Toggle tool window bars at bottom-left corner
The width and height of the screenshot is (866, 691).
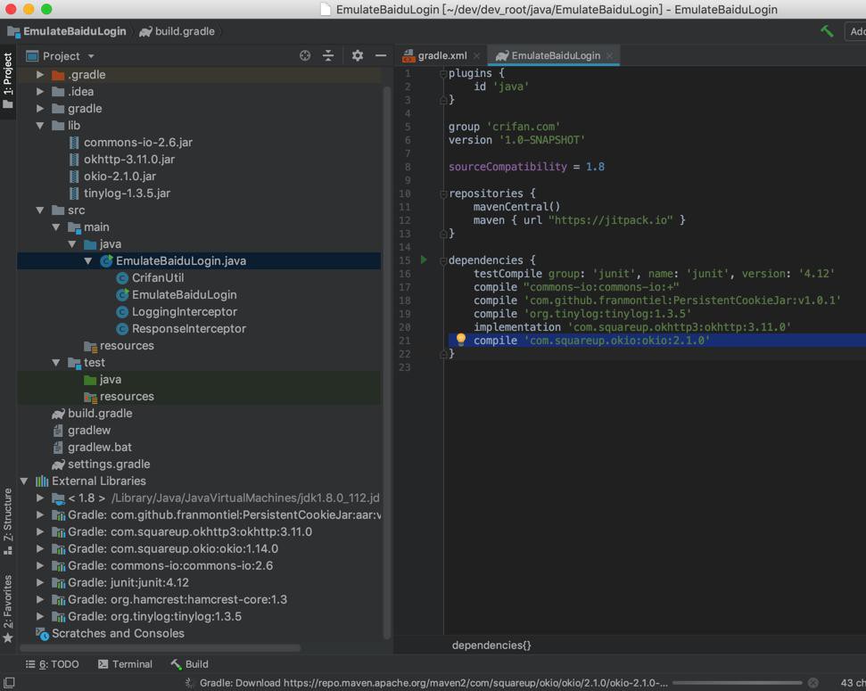(9, 683)
